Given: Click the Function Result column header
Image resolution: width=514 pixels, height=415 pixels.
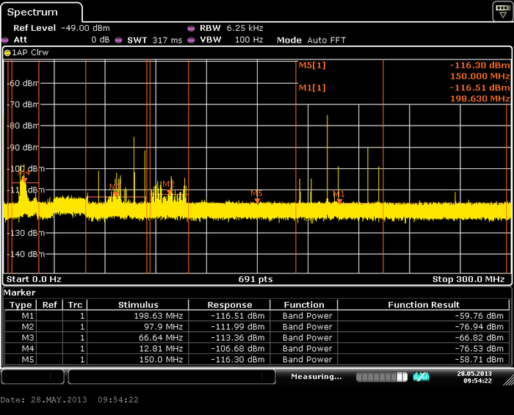Looking at the screenshot, I should [x=424, y=304].
